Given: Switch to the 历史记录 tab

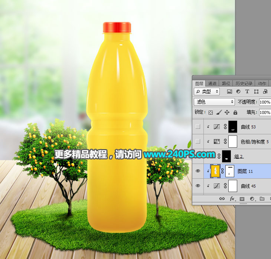Looking at the screenshot, I should coord(244,84).
